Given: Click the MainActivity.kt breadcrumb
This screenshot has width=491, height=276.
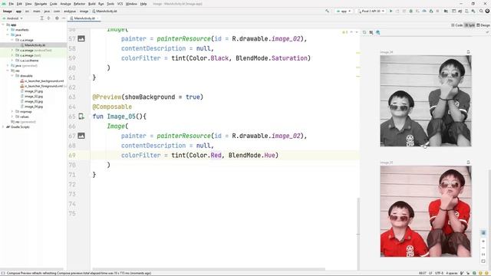Looking at the screenshot, I should (105, 11).
